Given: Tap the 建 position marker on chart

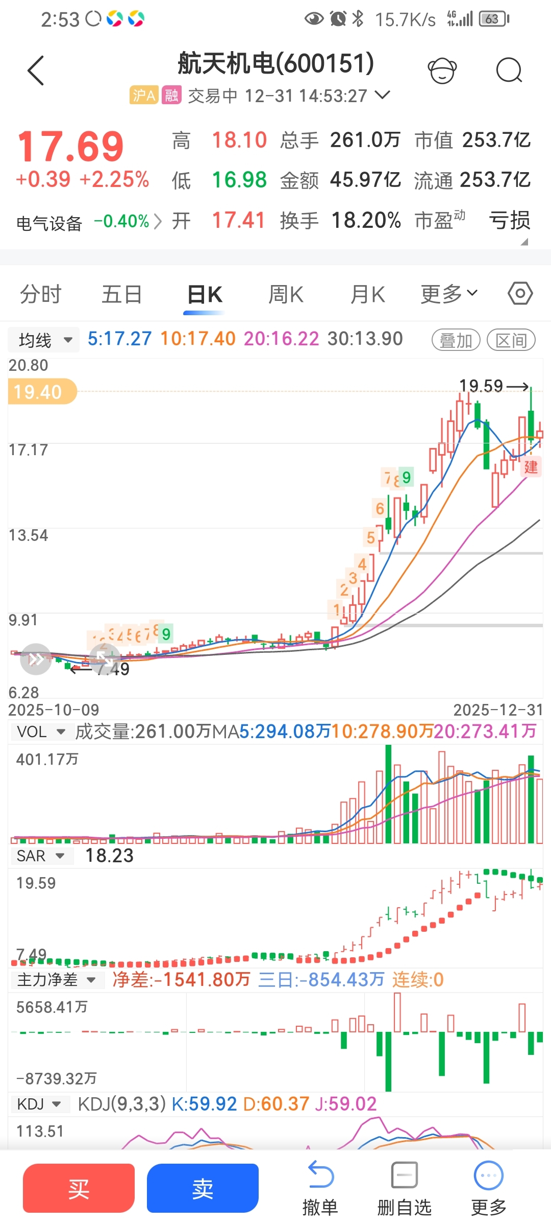Looking at the screenshot, I should pos(531,467).
